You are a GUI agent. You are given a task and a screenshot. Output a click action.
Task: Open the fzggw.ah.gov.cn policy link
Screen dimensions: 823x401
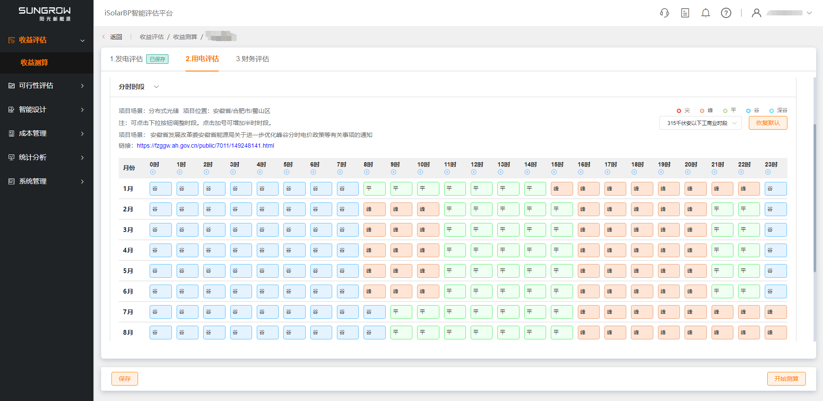coord(205,146)
